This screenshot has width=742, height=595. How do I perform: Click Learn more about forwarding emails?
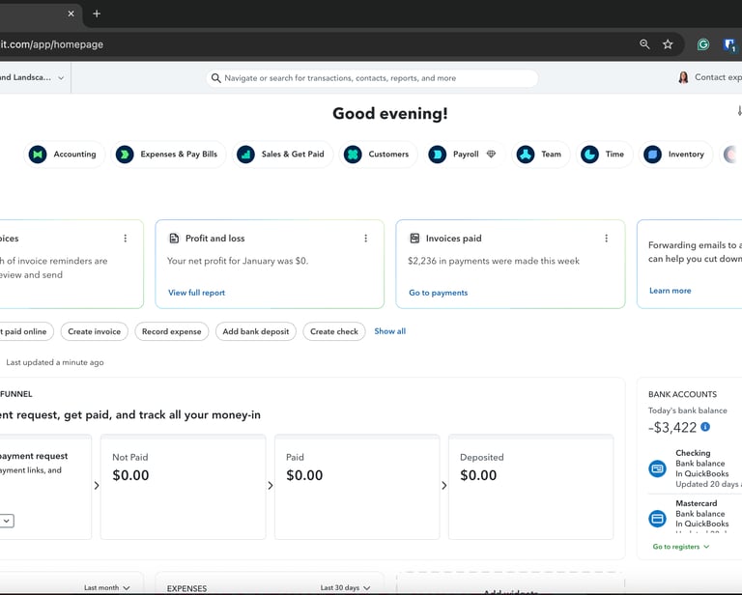(671, 291)
